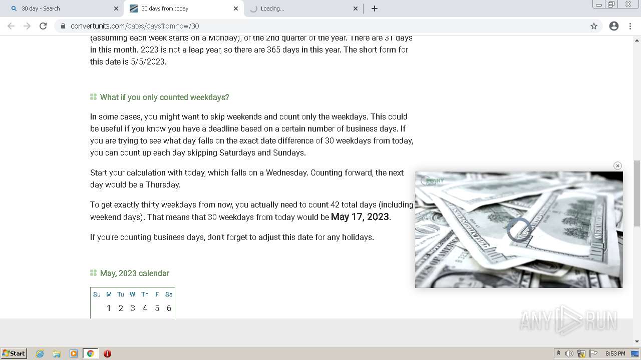Click the page vertical scrollbar thumb

[x=637, y=193]
